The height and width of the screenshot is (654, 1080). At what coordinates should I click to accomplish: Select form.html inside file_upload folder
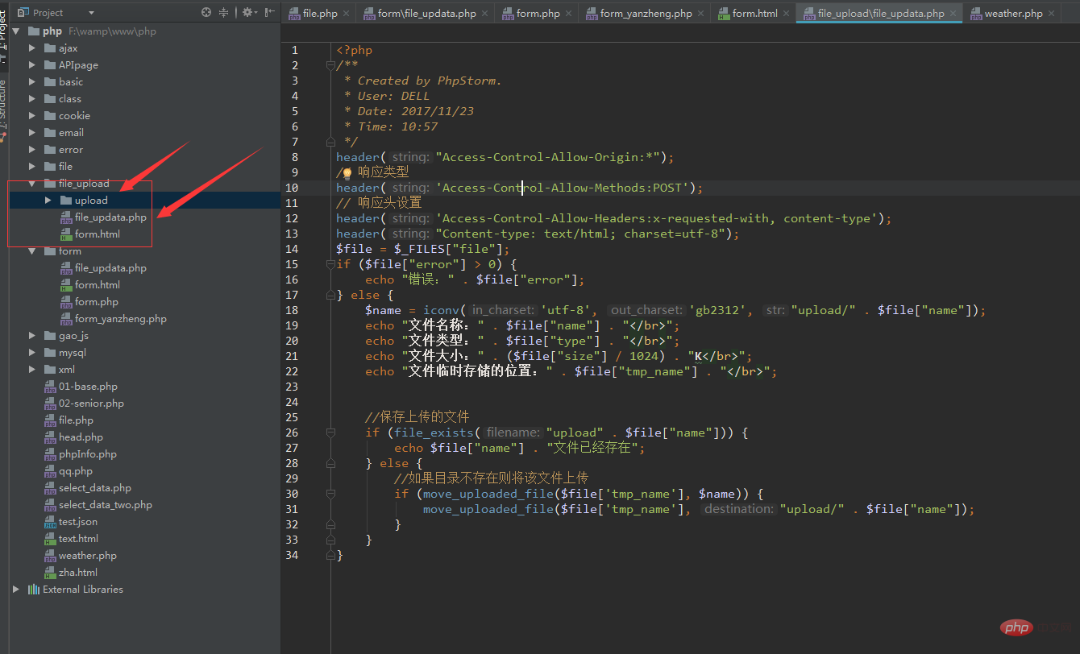pyautogui.click(x=90, y=234)
